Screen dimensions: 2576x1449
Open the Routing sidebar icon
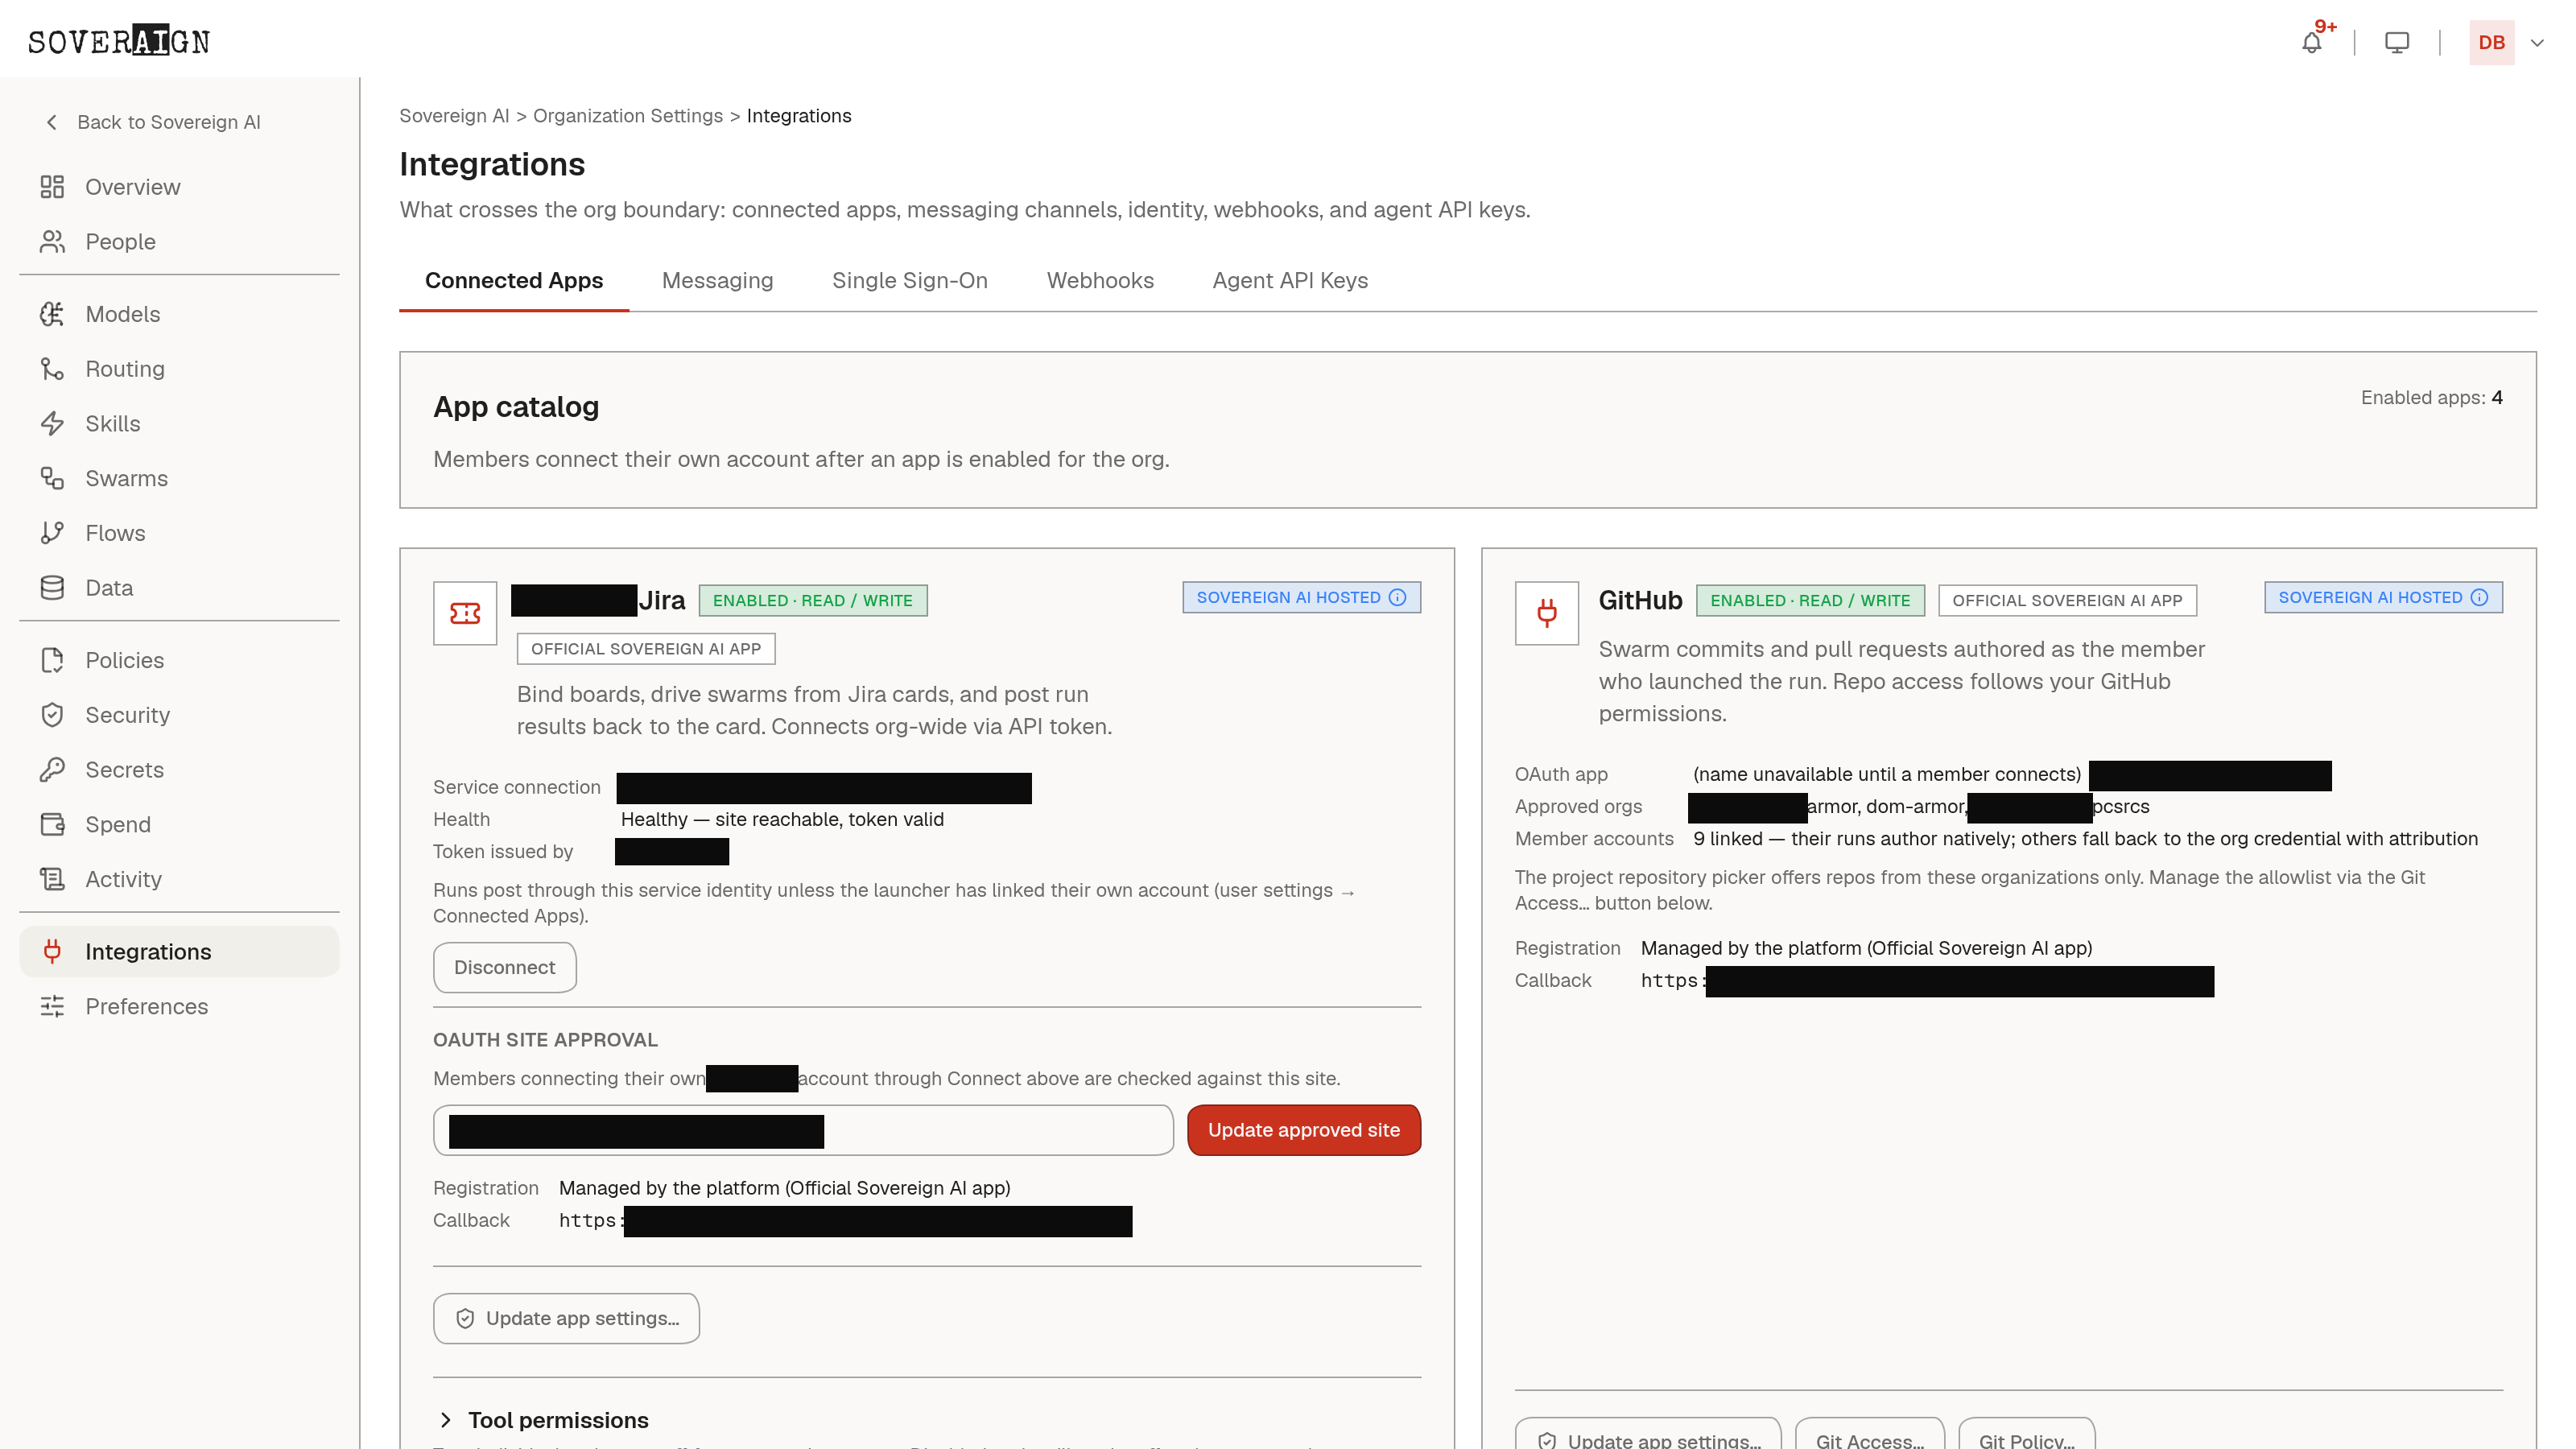click(52, 369)
